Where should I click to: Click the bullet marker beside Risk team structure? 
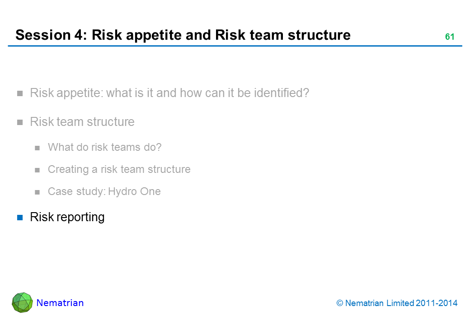(20, 122)
